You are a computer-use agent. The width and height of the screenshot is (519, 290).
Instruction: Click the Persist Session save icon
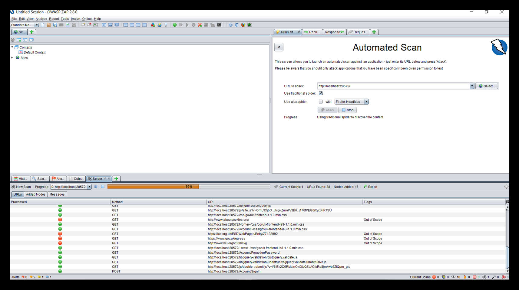[55, 25]
